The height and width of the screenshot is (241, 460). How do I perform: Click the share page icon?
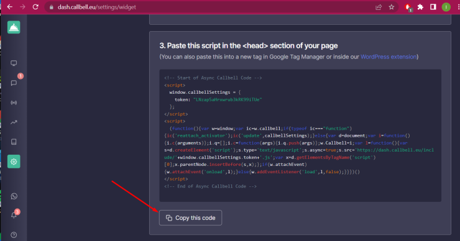tap(379, 7)
